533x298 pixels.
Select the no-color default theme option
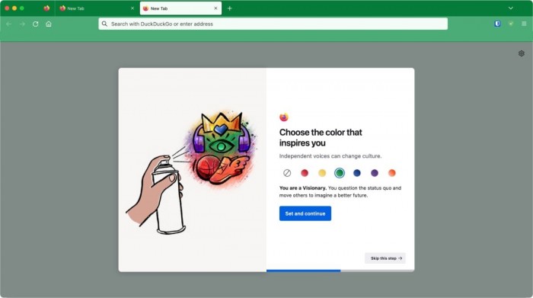[287, 173]
